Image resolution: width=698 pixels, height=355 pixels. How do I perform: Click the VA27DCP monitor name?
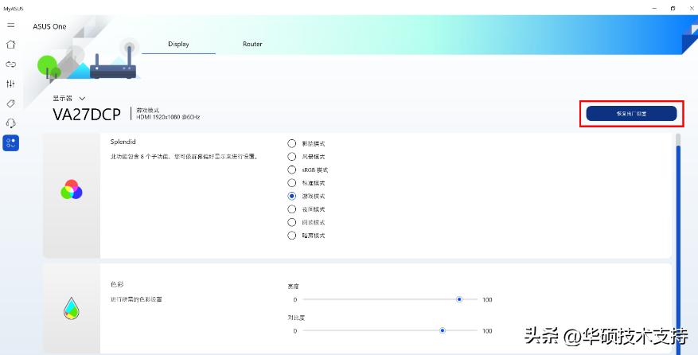87,115
